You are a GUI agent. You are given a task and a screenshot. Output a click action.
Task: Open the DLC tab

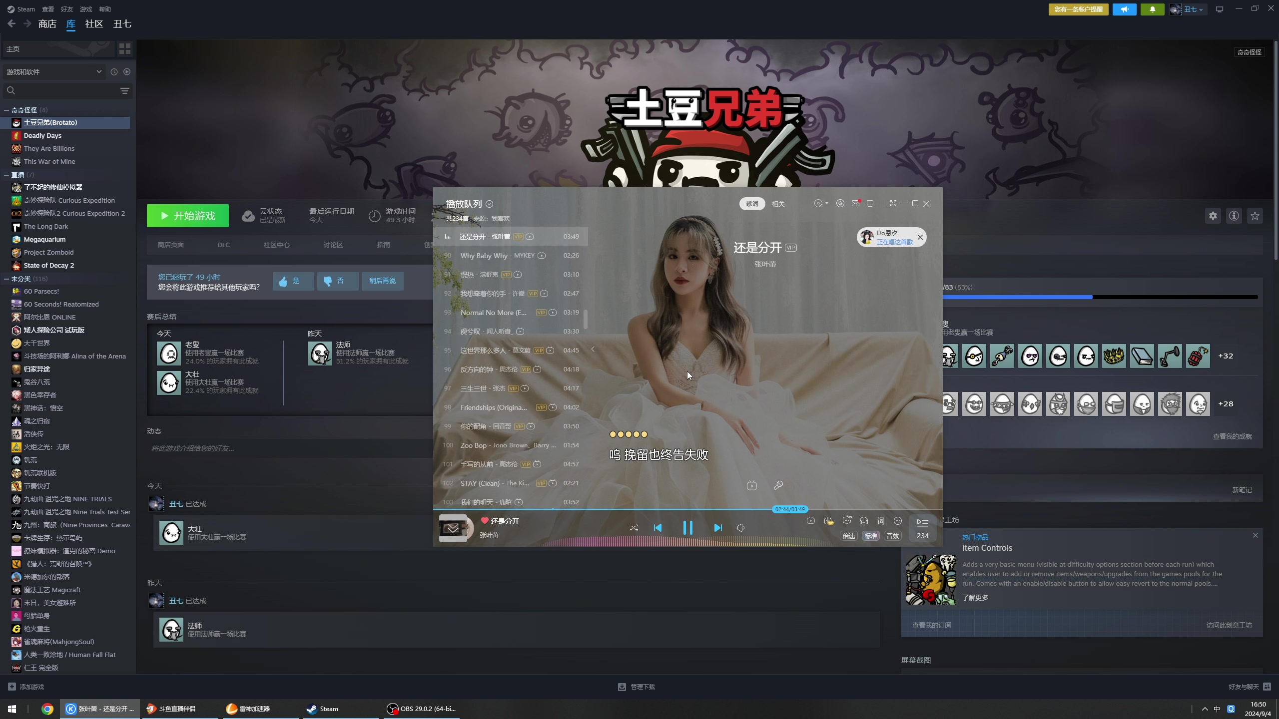[224, 245]
